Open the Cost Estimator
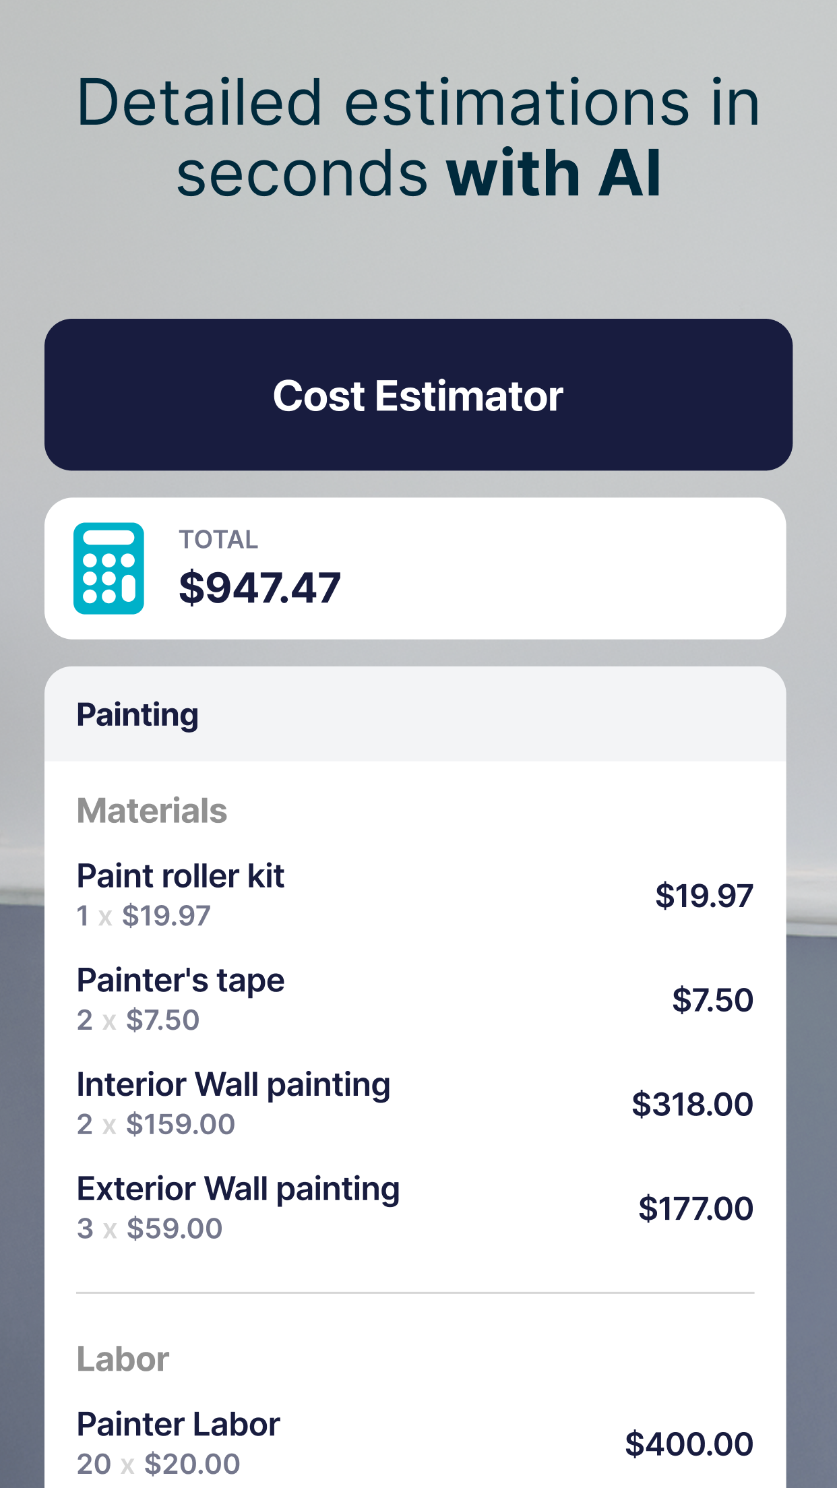This screenshot has width=837, height=1488. pos(418,396)
